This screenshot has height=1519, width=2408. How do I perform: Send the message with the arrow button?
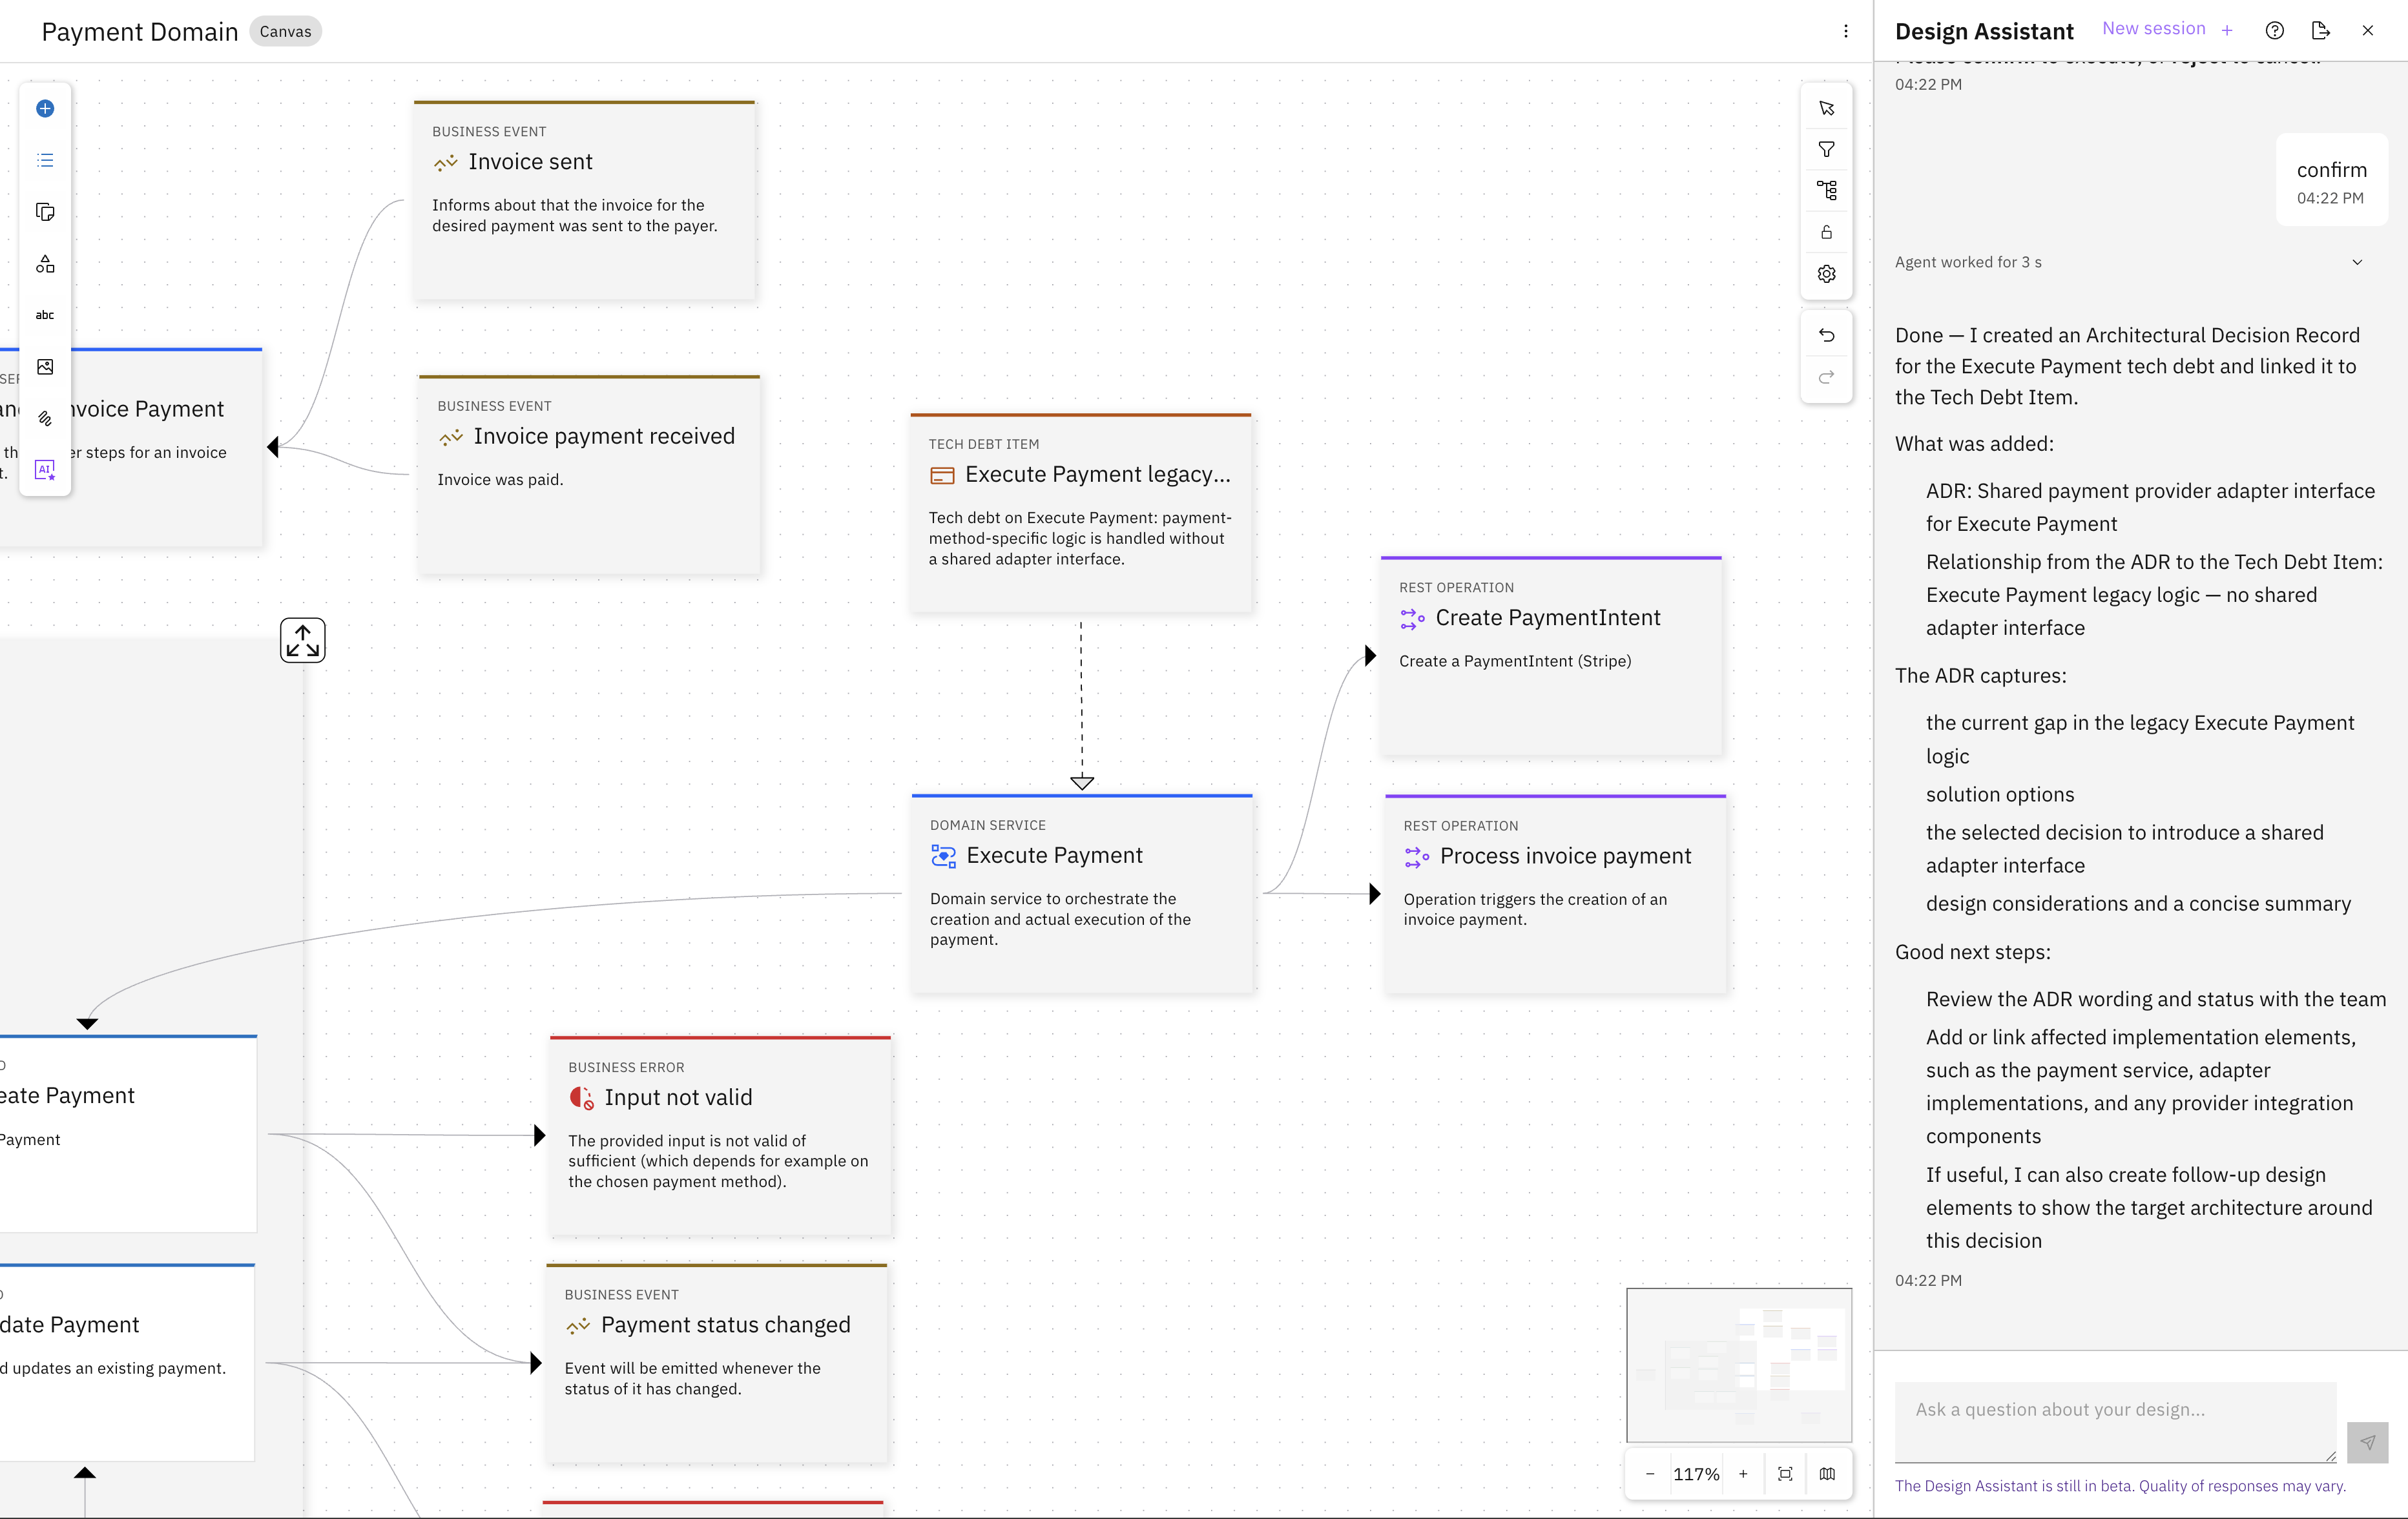coord(2367,1442)
